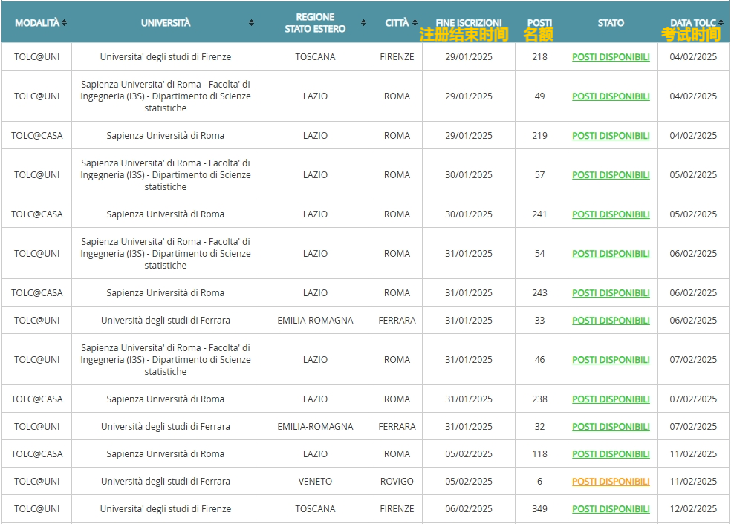Viewport: 731px width, 524px height.
Task: Select TOLC@UNI in the 46-seat row
Action: pos(37,360)
